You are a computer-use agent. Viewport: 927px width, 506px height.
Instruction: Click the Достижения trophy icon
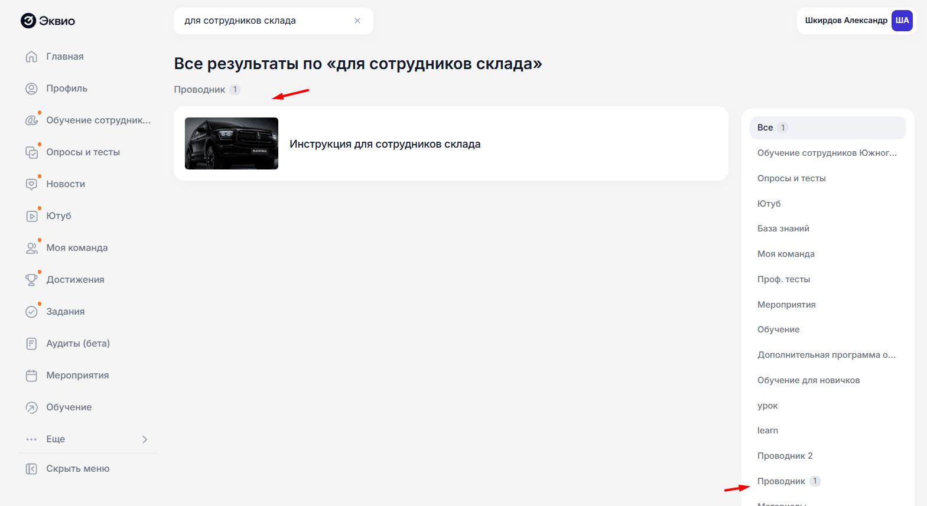[31, 280]
